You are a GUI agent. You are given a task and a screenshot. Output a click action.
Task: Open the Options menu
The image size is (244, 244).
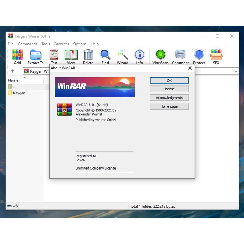pyautogui.click(x=80, y=44)
